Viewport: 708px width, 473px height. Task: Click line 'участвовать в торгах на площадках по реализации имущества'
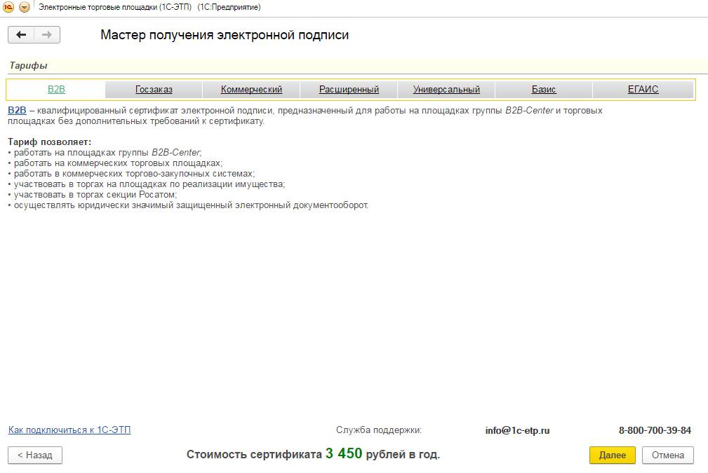(x=146, y=184)
